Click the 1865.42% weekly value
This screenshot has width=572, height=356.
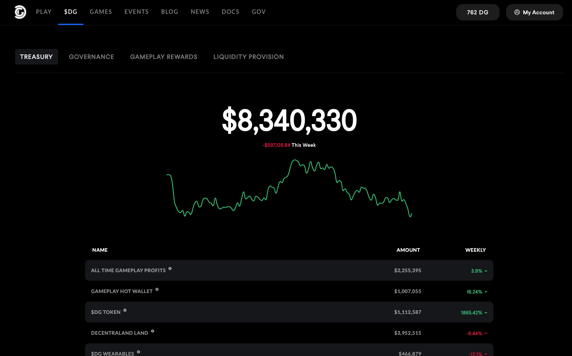click(x=472, y=313)
